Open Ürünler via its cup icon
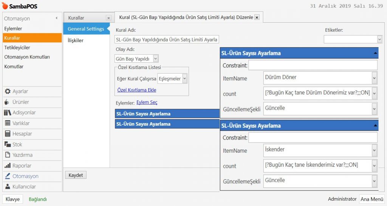 point(8,102)
